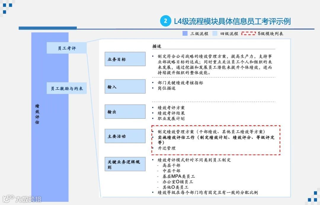Click the 部门关键绩效考核指标 bullet

180,83
